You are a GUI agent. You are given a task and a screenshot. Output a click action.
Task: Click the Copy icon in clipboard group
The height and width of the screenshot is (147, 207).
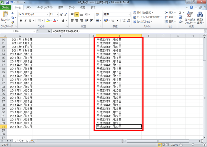tap(12, 17)
